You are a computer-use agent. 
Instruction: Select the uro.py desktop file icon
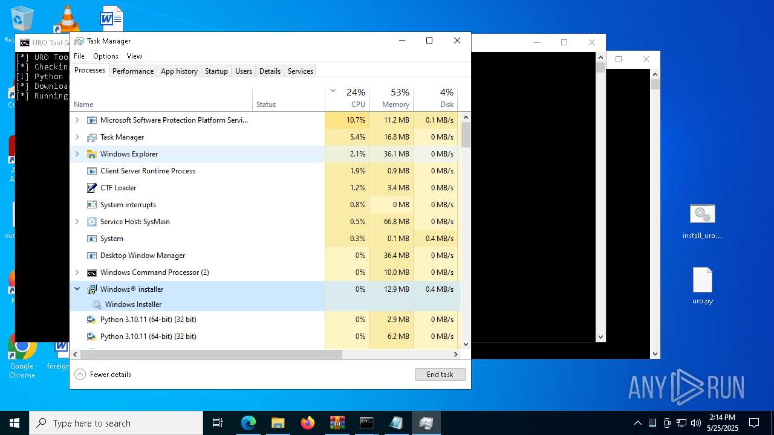tap(703, 280)
